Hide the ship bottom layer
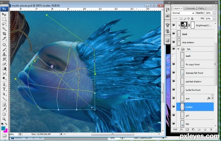Image resolution: width=221 pixels, height=141 pixels. 173,42
